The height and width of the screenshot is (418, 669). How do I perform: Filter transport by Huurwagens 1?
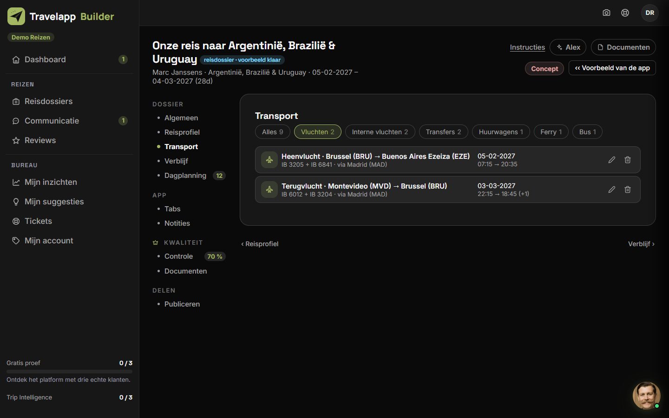pyautogui.click(x=501, y=132)
